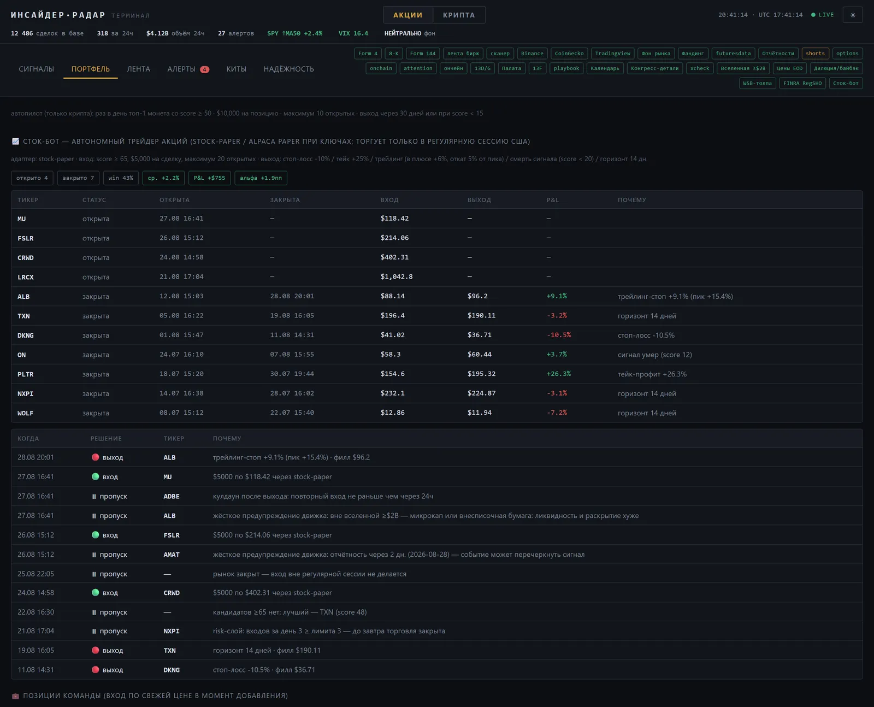Click the briefcase icon beside ПОЗИЦИИ КОМАНДЫ

coord(15,696)
